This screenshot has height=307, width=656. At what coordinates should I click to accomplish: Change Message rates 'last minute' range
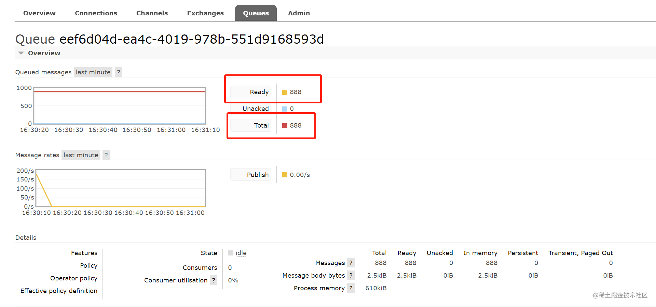81,155
